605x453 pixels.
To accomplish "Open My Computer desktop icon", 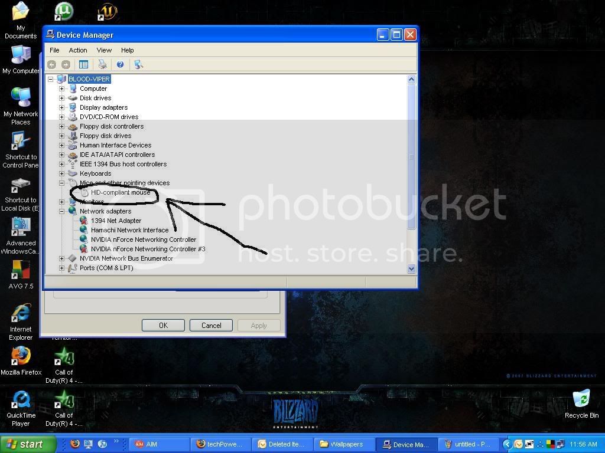I will pos(21,60).
